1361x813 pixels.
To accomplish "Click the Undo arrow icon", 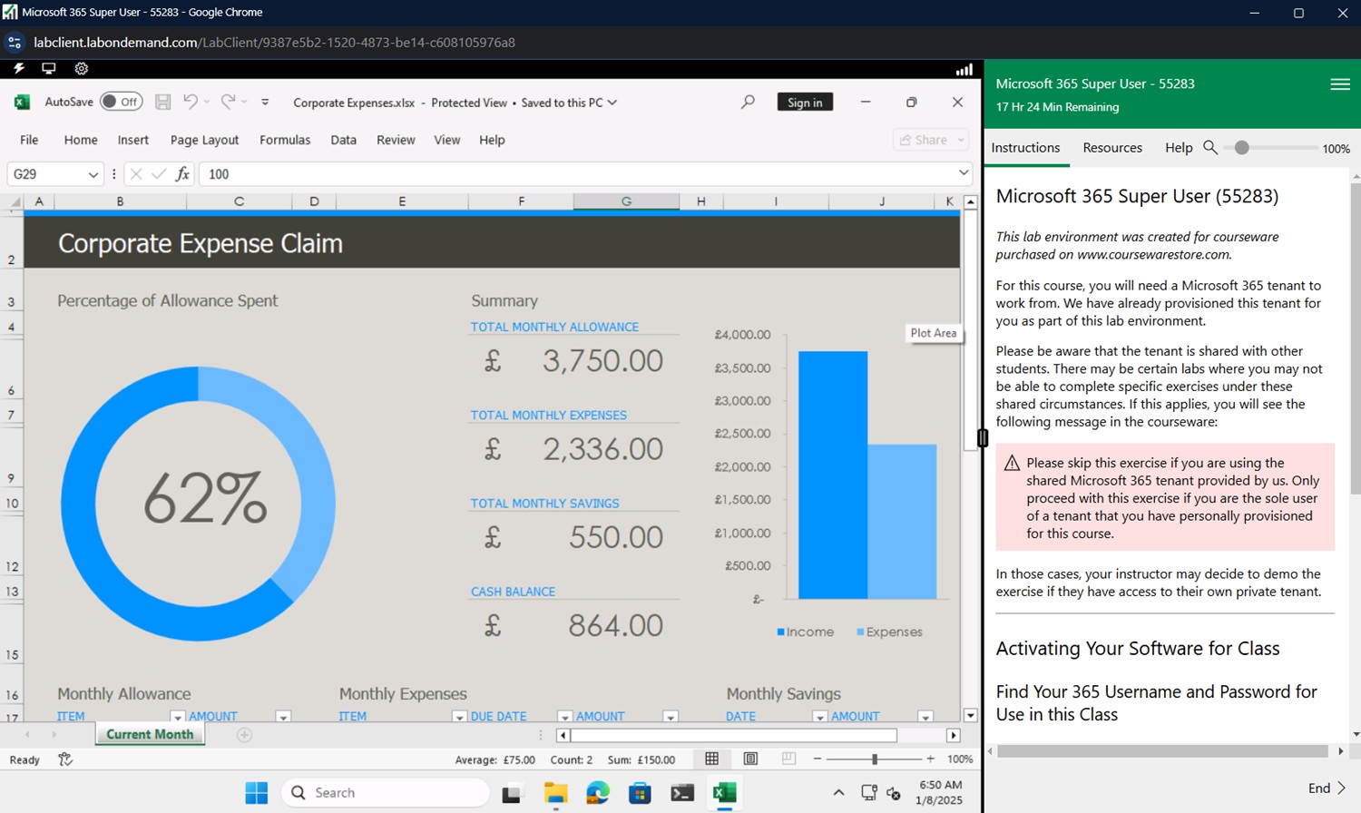I will [x=191, y=102].
